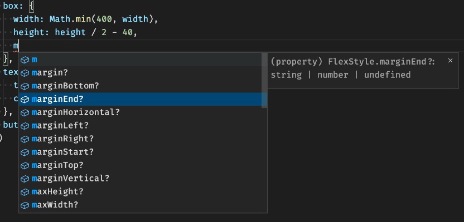Click the cube icon next to marginHorizontal
The height and width of the screenshot is (222, 464).
(x=25, y=113)
